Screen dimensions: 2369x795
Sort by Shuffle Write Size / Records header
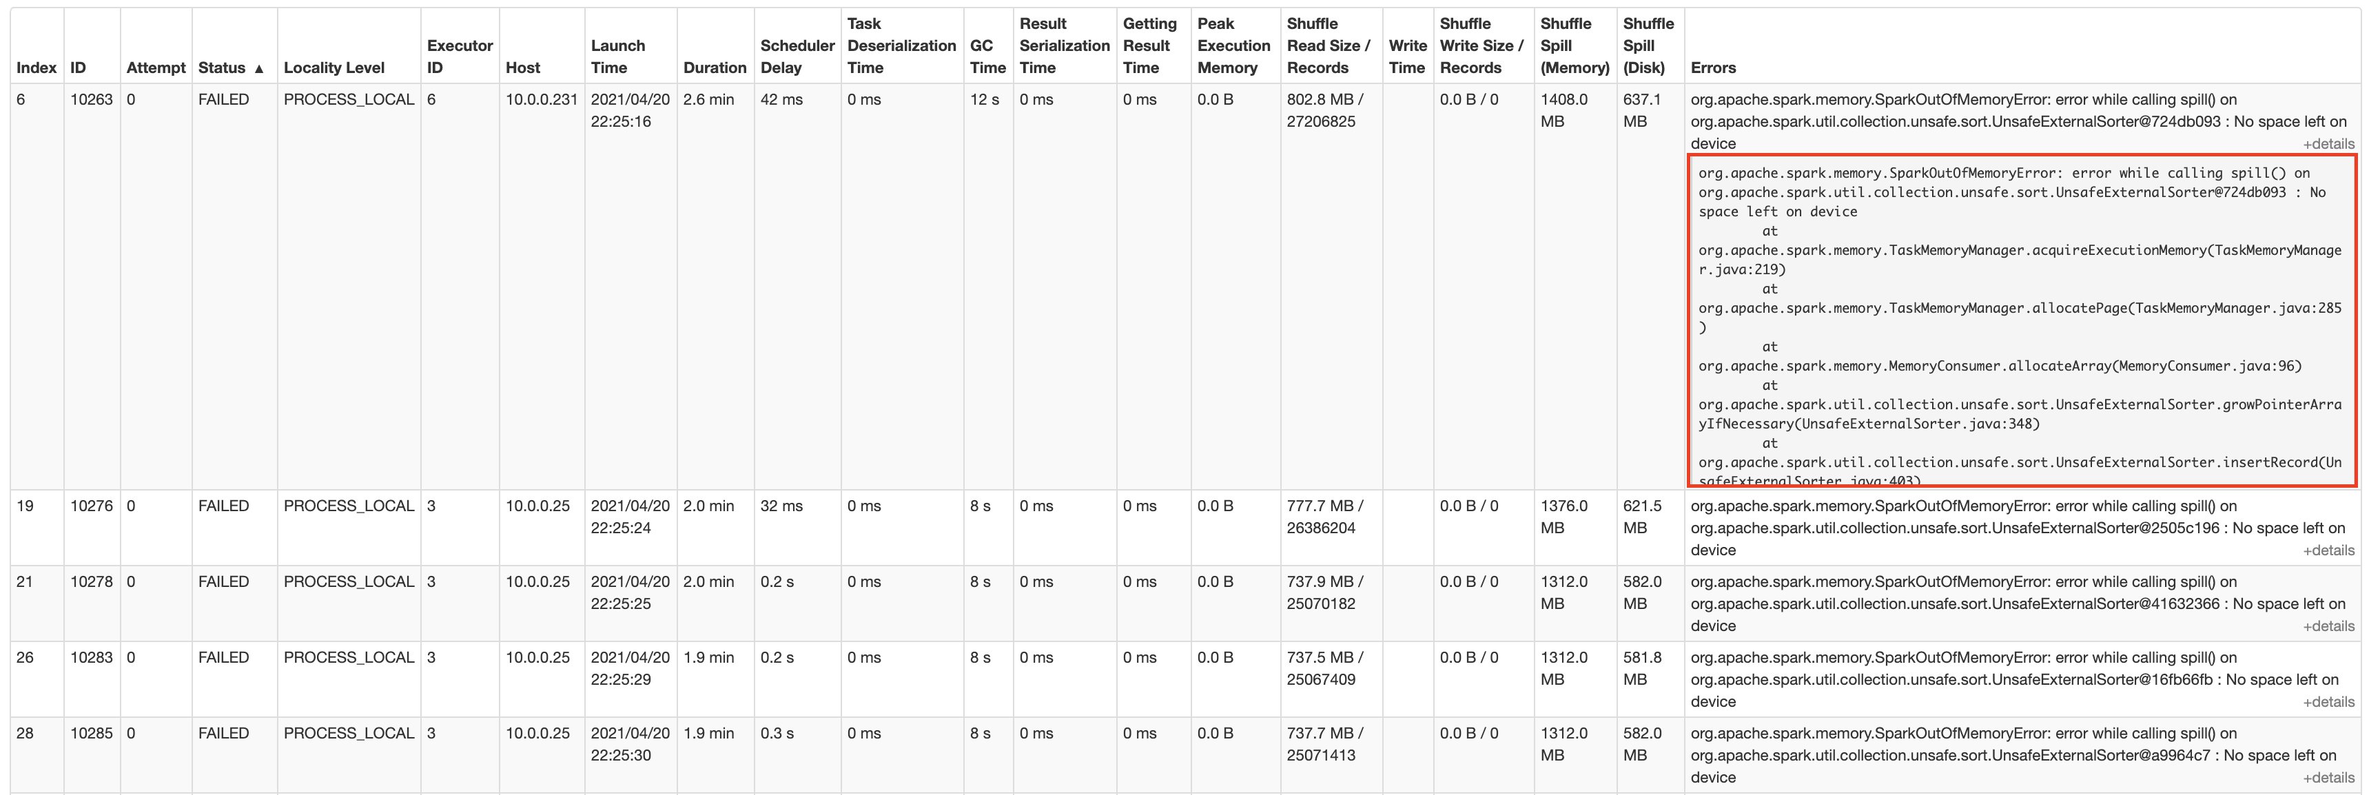click(x=1481, y=45)
